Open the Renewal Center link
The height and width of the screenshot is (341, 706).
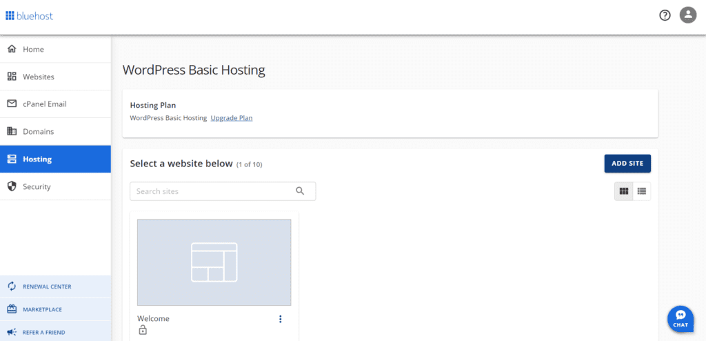pyautogui.click(x=55, y=286)
